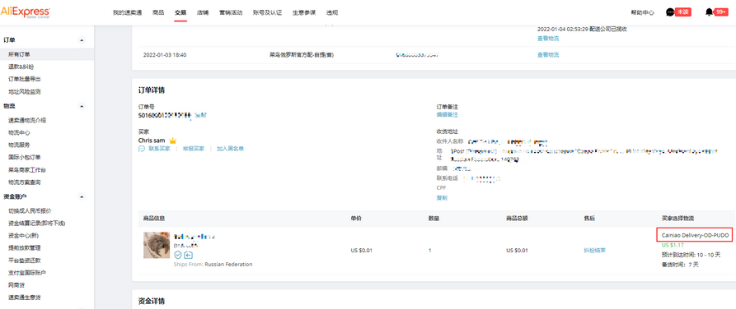Open the 商品 top navigation item
This screenshot has height=309, width=736.
[x=158, y=12]
